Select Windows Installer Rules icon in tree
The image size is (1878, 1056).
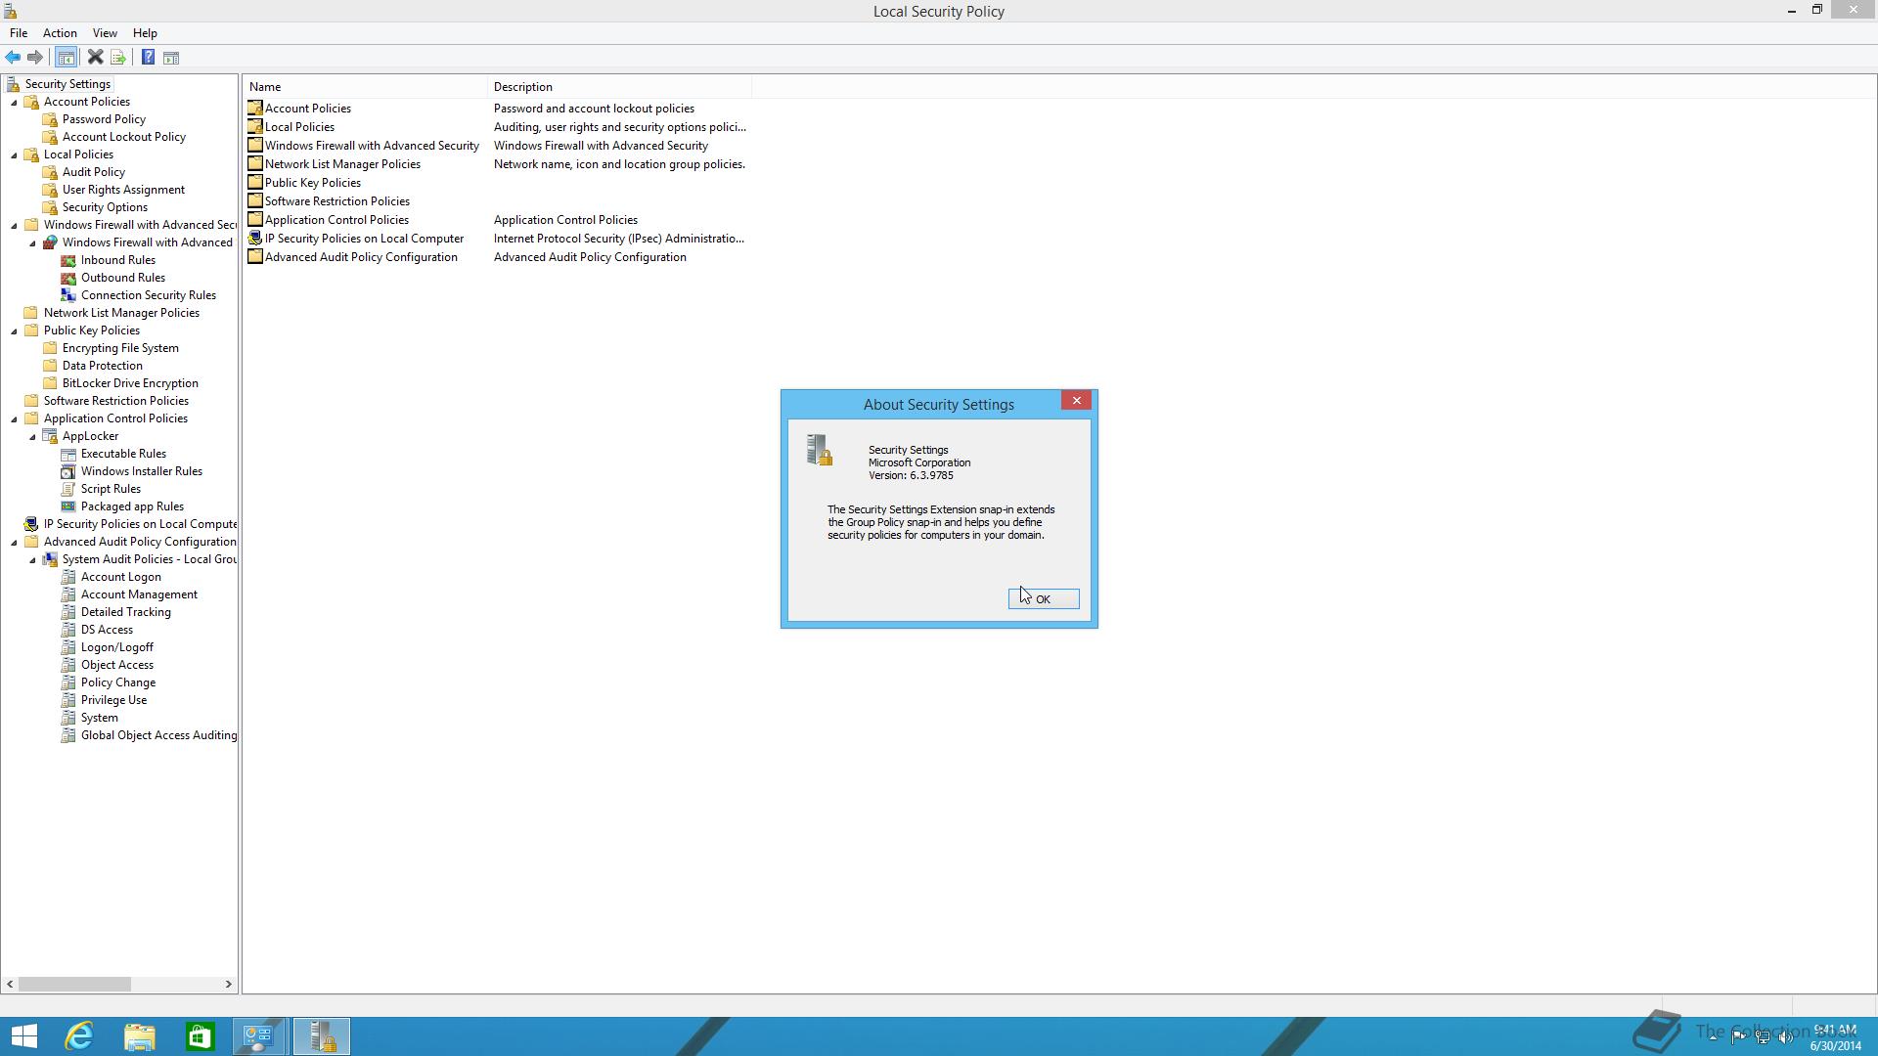click(68, 471)
